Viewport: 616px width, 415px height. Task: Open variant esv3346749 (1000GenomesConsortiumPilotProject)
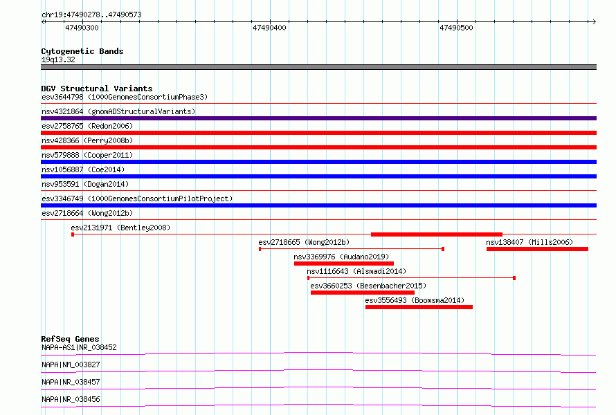[137, 199]
